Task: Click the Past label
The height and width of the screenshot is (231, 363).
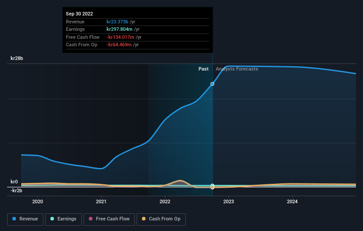Action: pyautogui.click(x=203, y=69)
